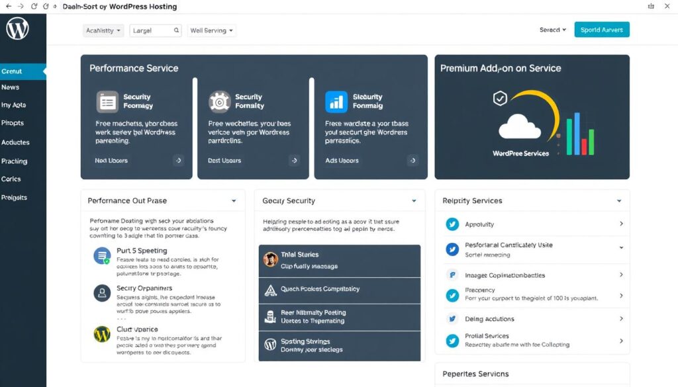
Task: Open the Thial Sturies list item
Action: click(339, 259)
